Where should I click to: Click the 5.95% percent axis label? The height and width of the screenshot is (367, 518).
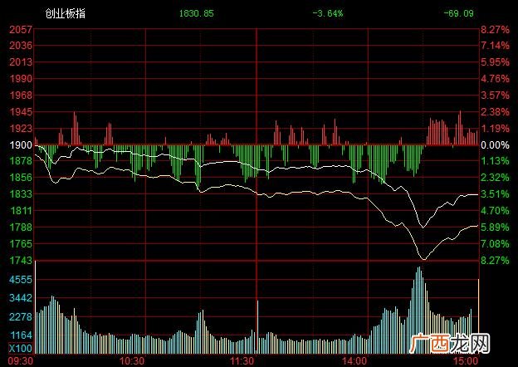pyautogui.click(x=495, y=61)
